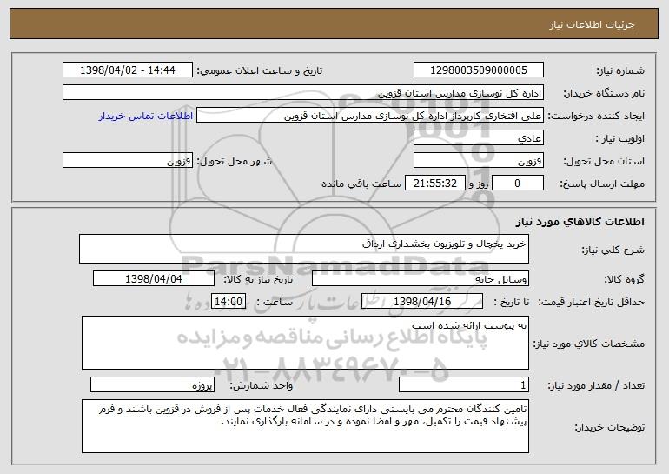Open the اطلاعات تماس خریدار link

[x=146, y=116]
